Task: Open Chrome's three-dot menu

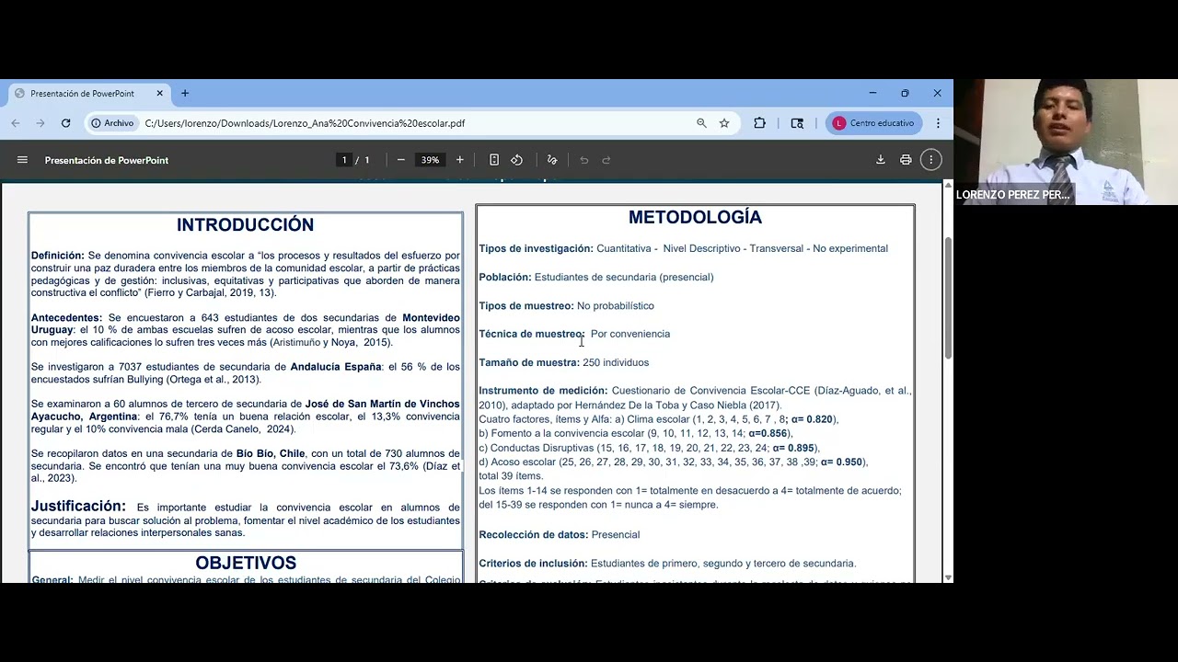Action: pyautogui.click(x=938, y=123)
